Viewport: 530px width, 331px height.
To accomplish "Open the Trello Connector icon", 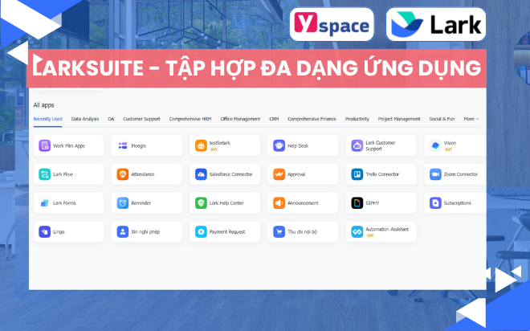I will click(x=357, y=174).
